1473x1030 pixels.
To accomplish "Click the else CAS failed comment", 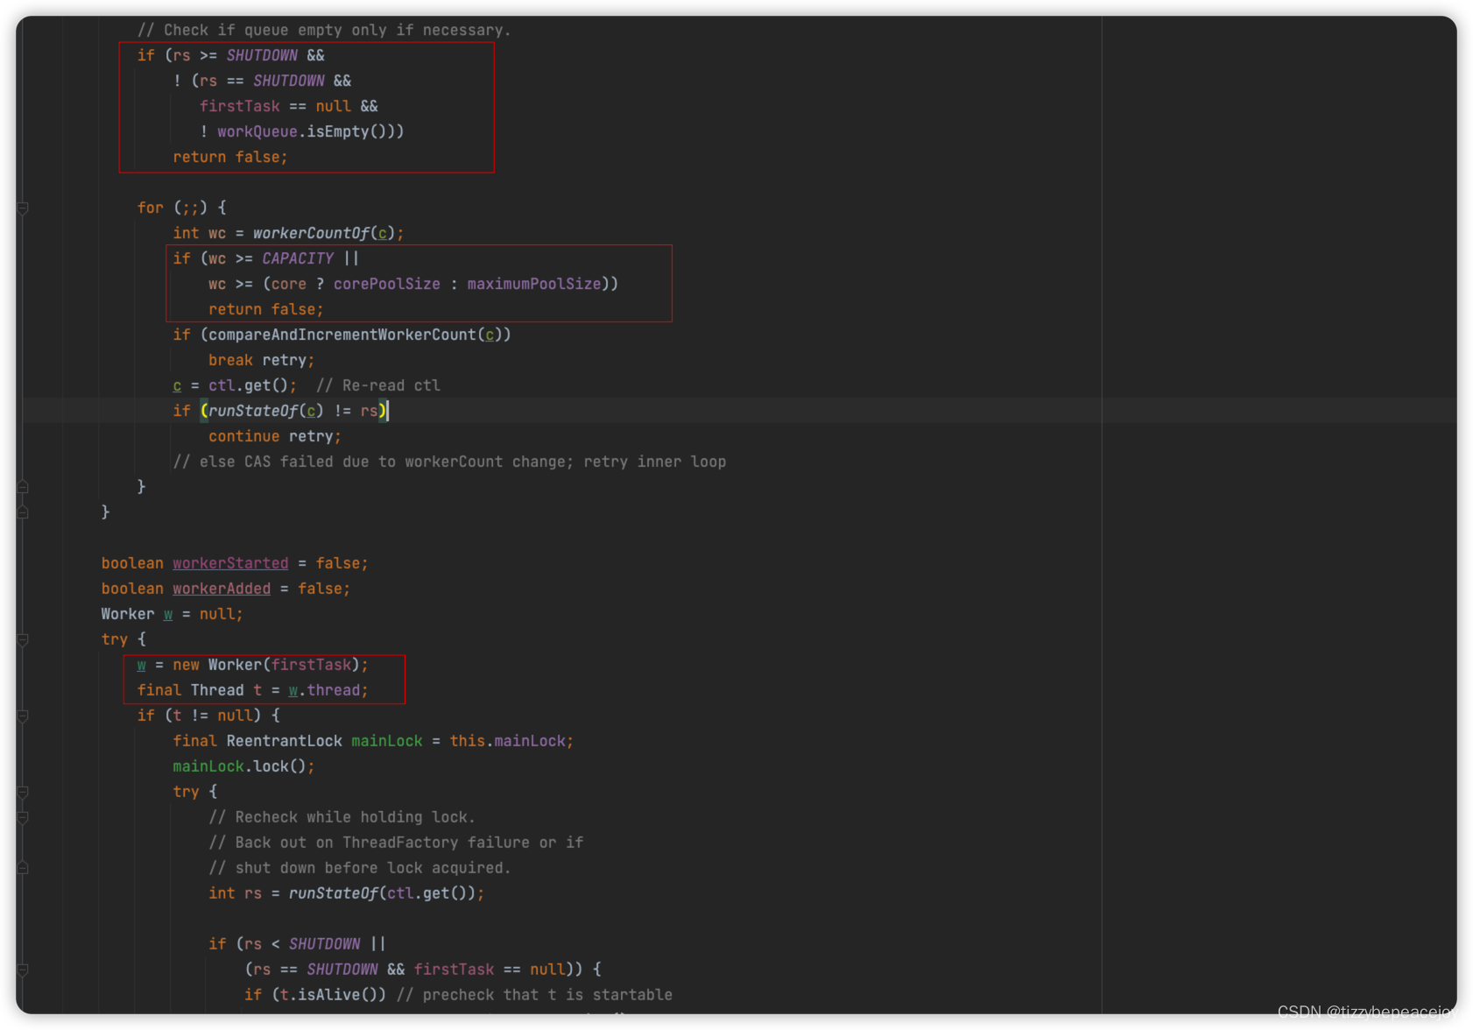I will point(449,462).
